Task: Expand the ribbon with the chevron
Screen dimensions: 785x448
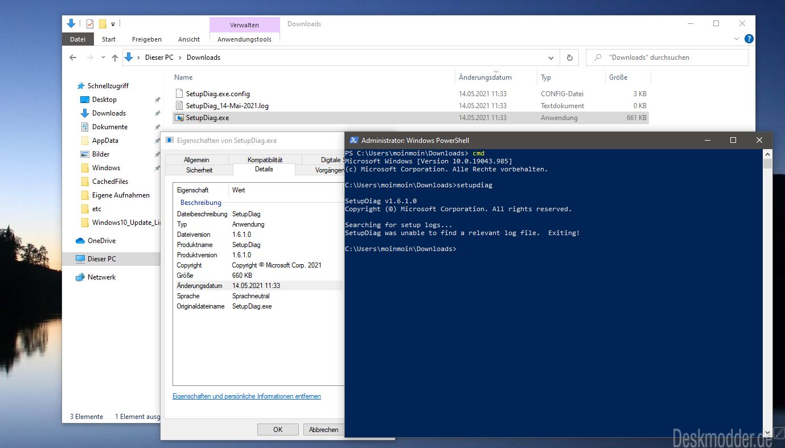Action: pyautogui.click(x=737, y=39)
